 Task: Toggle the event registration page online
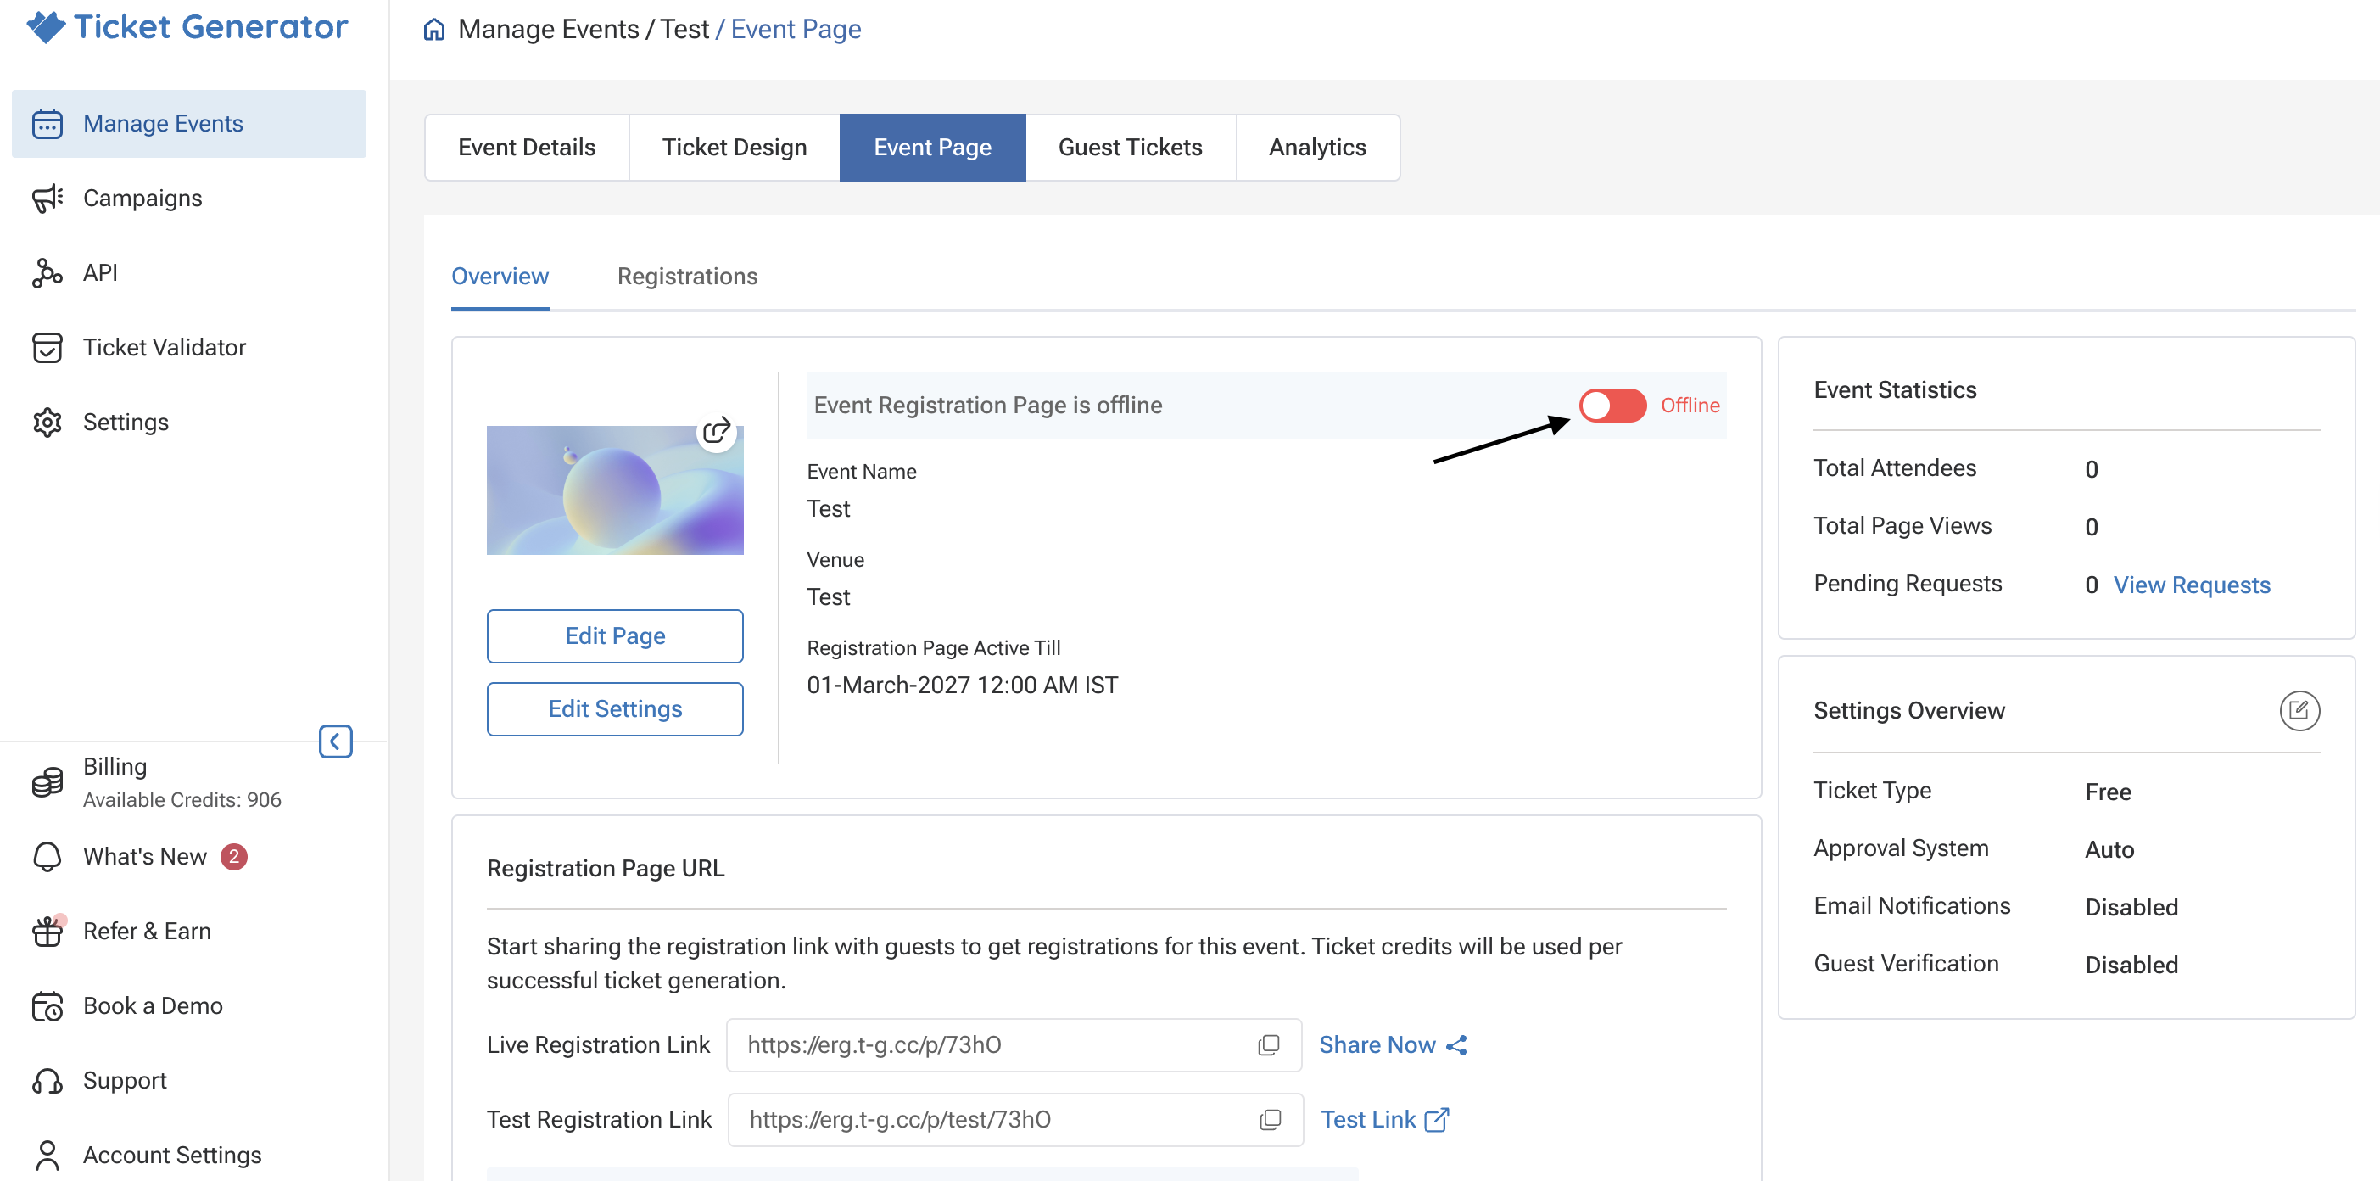(1612, 405)
